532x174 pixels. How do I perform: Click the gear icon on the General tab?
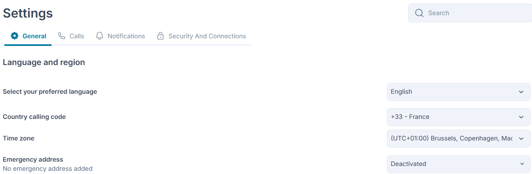15,36
